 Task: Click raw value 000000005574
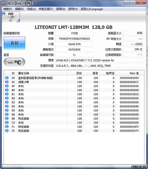[129, 131]
